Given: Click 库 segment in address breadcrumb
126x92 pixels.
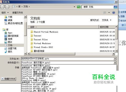Looking at the screenshot, I should [19, 7].
